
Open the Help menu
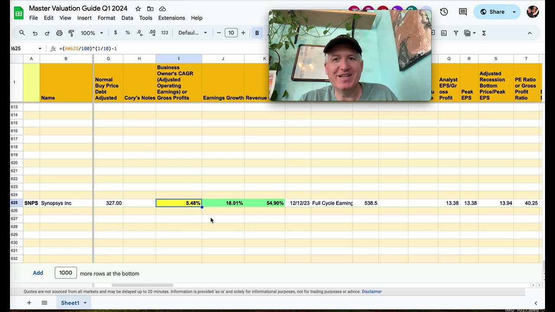pyautogui.click(x=197, y=18)
